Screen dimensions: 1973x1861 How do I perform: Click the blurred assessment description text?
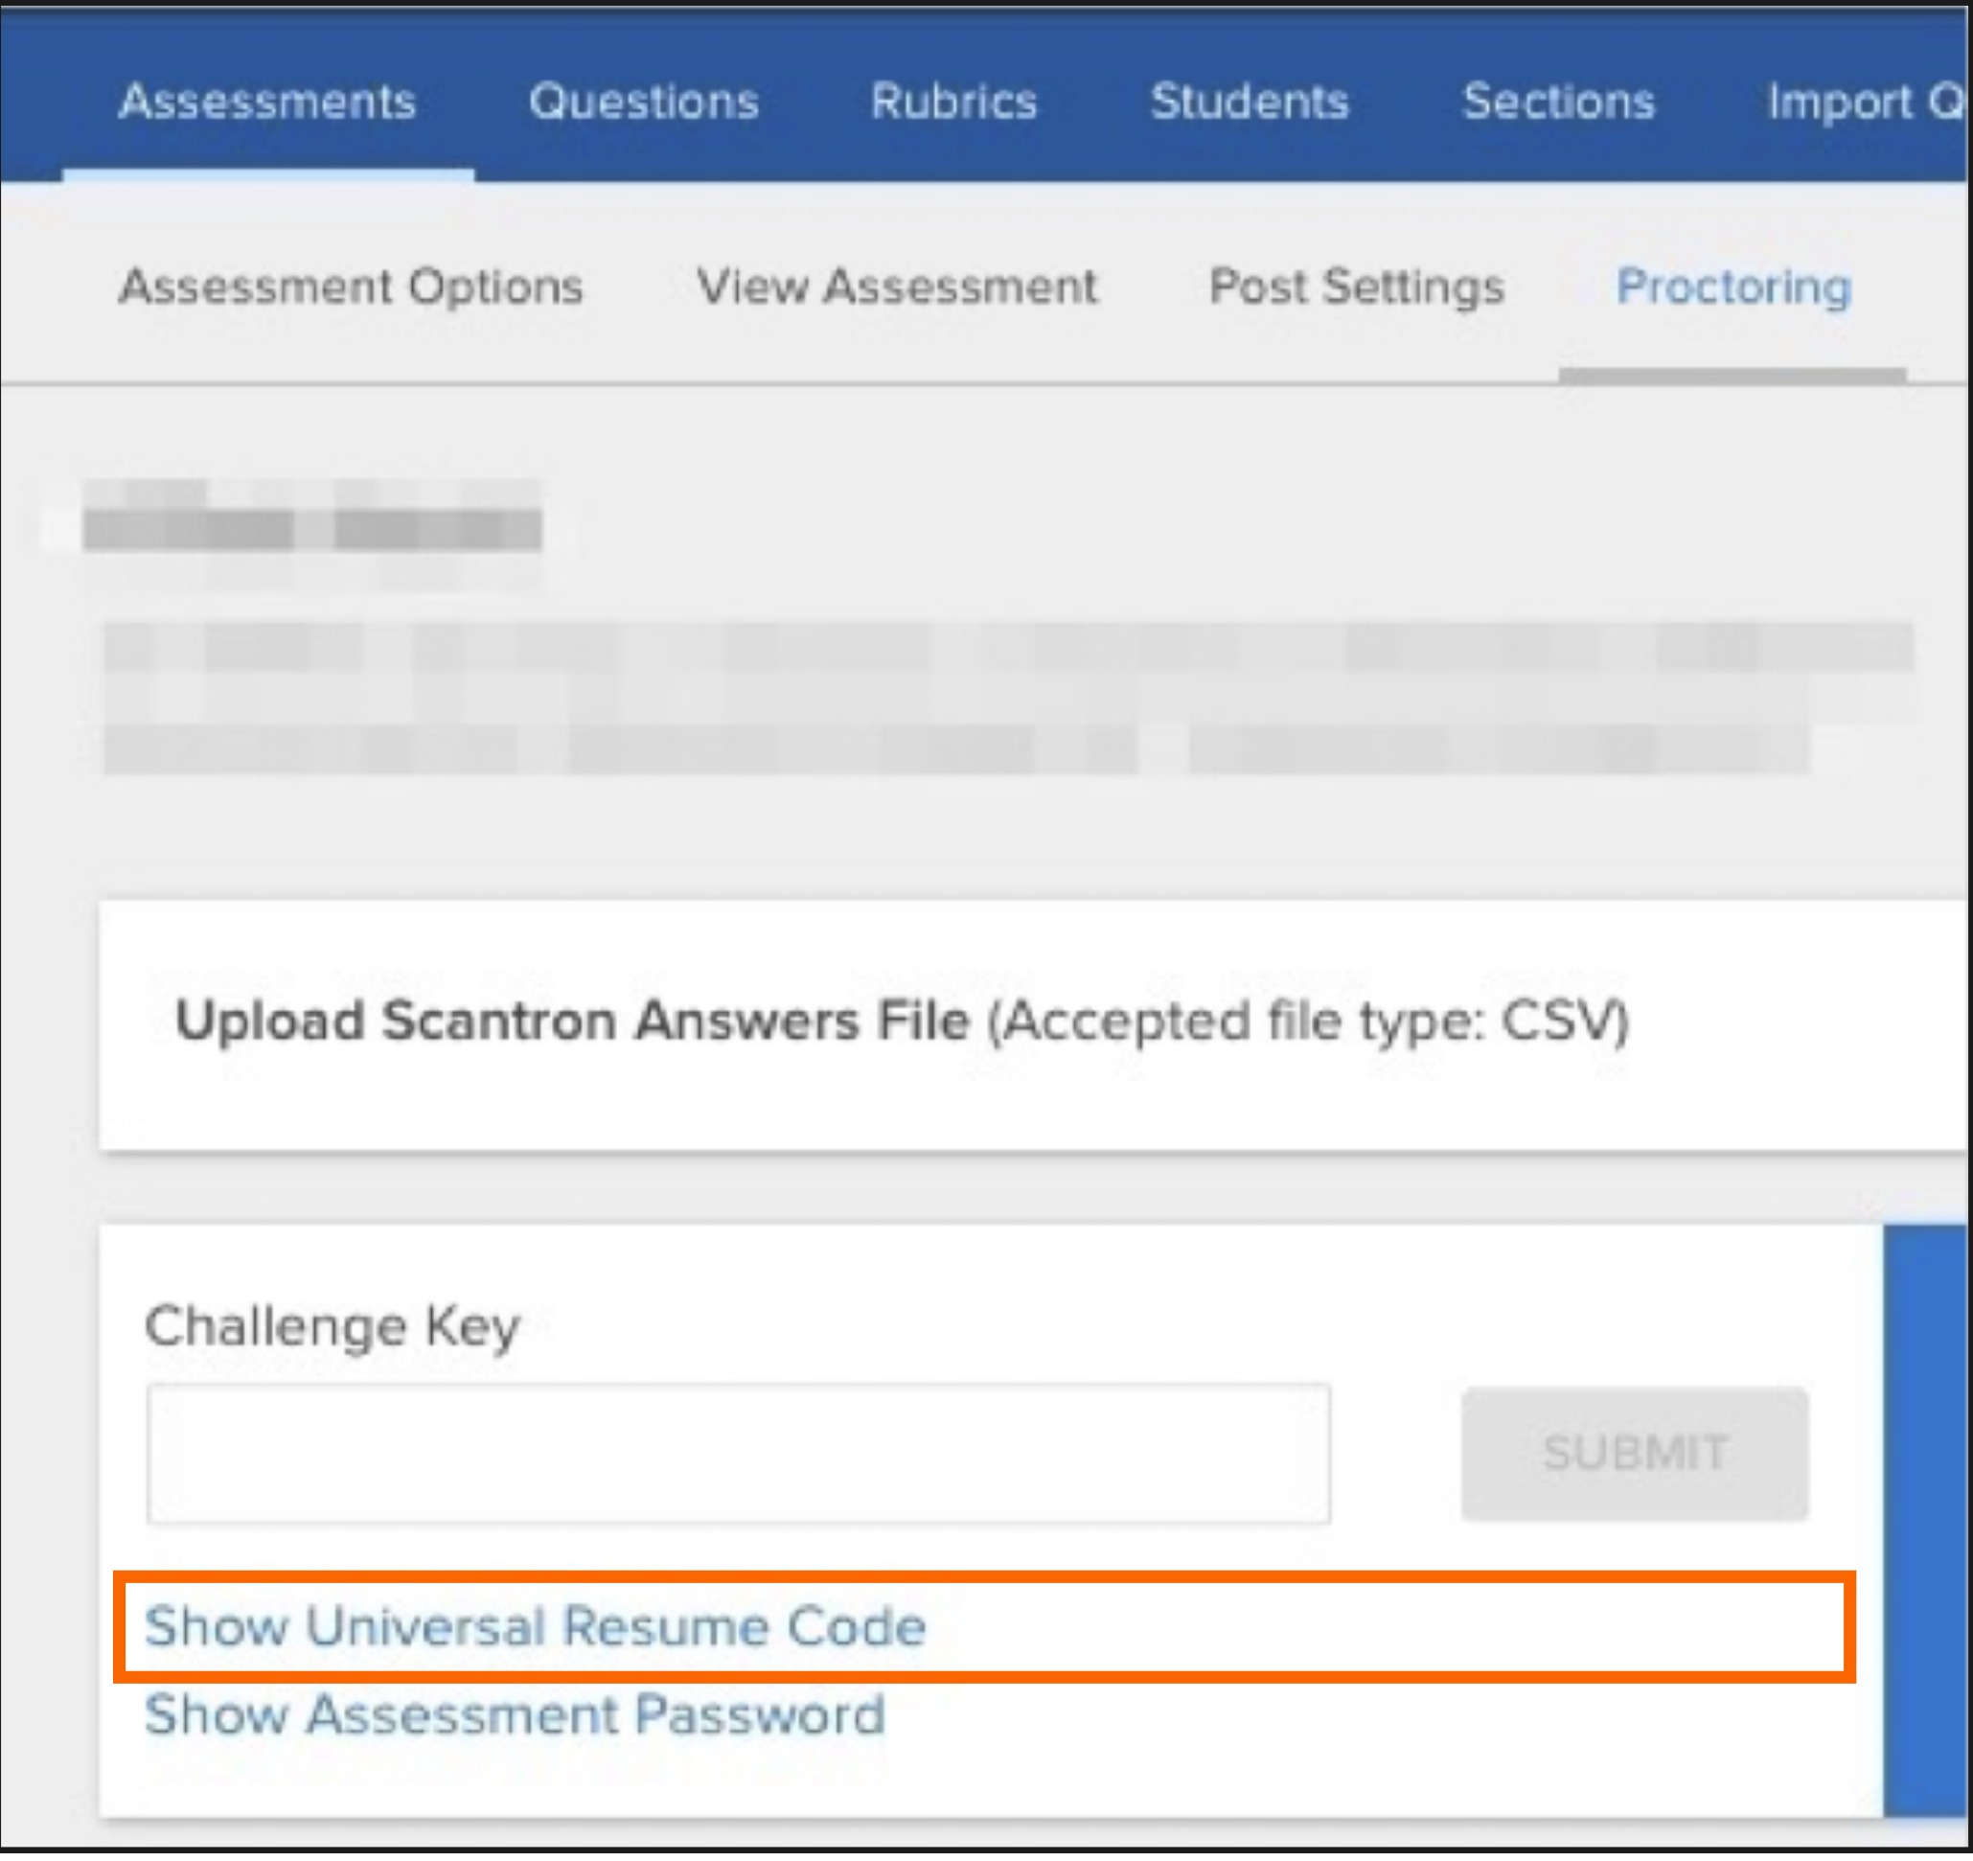1009,698
